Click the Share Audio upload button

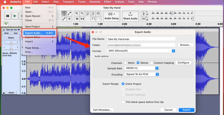(130, 16)
